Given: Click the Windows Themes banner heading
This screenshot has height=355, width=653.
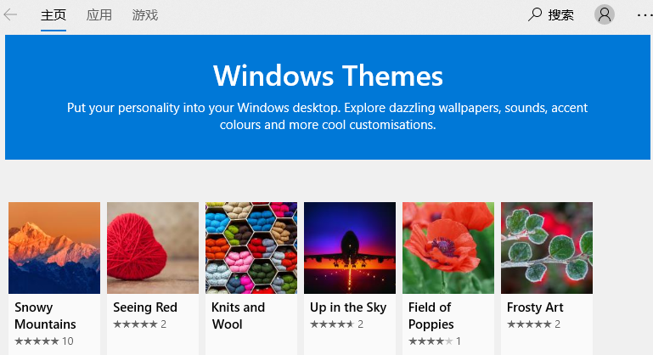Looking at the screenshot, I should (328, 76).
